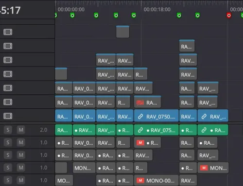Select the blue RAV_0... video clip
Viewport: 243px width, 186px height.
pyautogui.click(x=84, y=116)
